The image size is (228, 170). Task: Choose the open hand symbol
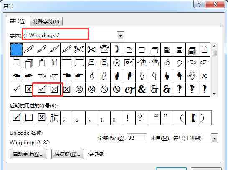[x=192, y=76]
